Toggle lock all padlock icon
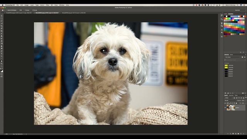This screenshot has width=247, height=139. coord(236,103)
